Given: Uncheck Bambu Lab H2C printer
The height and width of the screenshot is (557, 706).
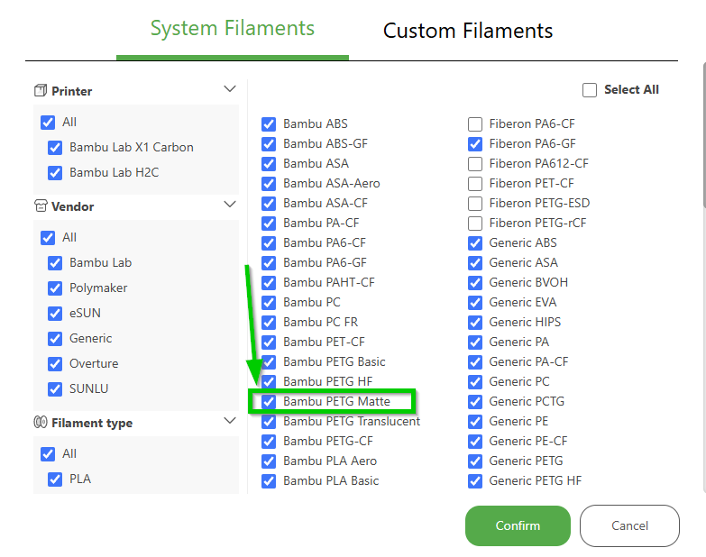Looking at the screenshot, I should point(55,173).
